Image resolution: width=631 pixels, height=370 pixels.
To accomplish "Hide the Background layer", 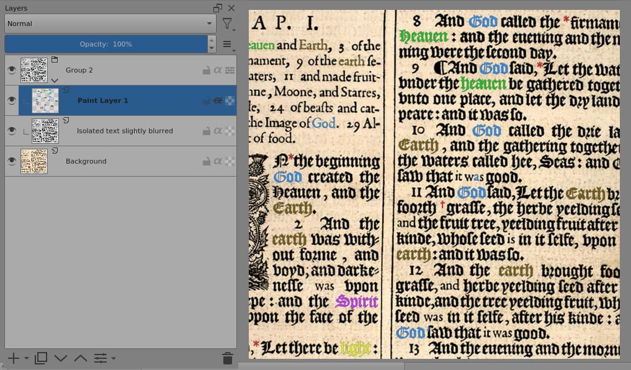I will (x=12, y=161).
